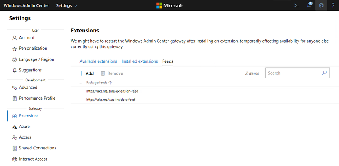The width and height of the screenshot is (339, 166).
Task: Sort by the Package feeds column arrow
Action: (x=110, y=83)
